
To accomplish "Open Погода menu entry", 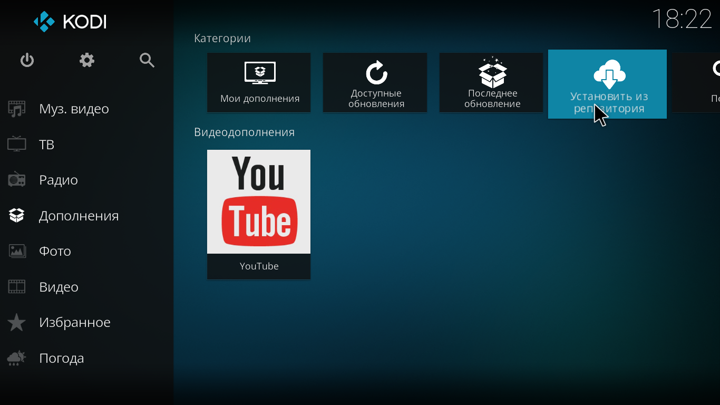I will coord(62,358).
